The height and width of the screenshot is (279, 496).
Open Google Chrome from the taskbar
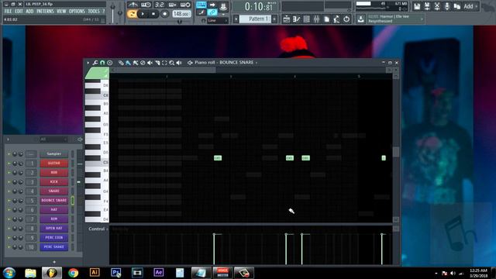point(73,273)
